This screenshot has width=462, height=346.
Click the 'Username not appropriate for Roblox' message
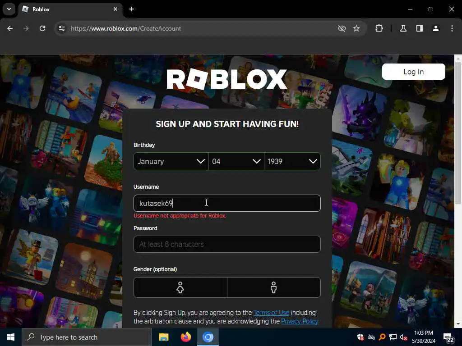[x=180, y=216]
